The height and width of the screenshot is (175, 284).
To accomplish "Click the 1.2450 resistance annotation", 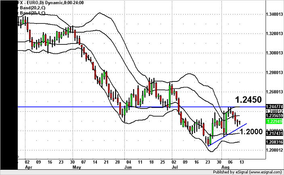I will click(x=248, y=100).
